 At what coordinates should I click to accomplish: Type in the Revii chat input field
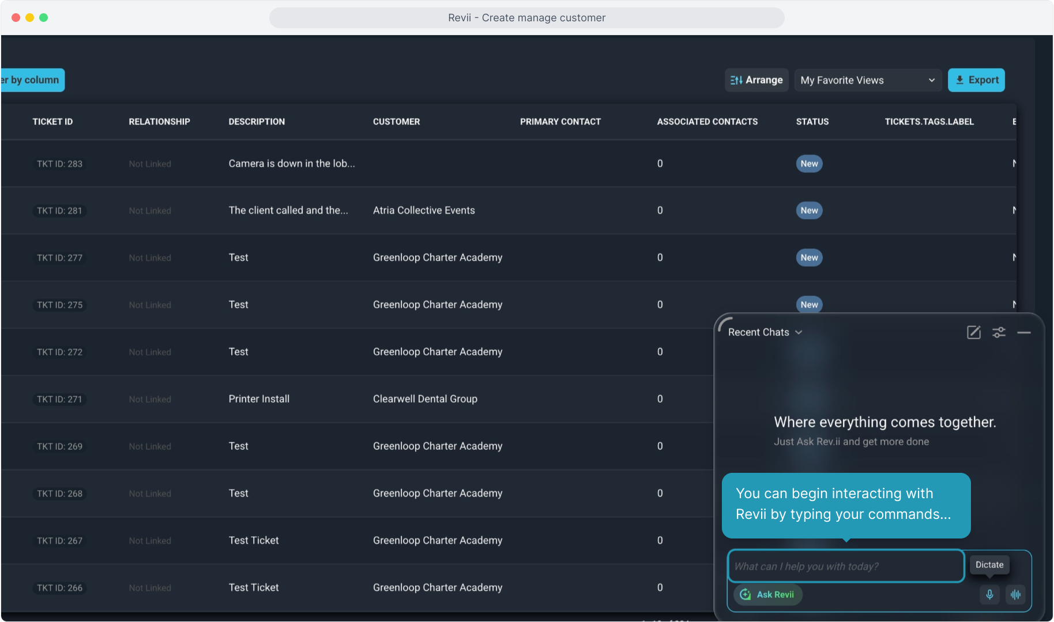coord(845,566)
